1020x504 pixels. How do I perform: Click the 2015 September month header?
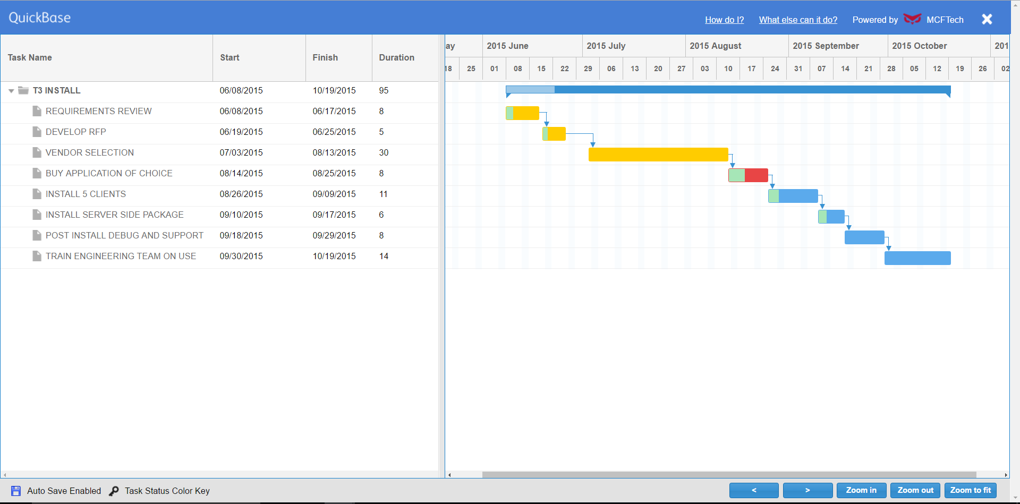pos(838,46)
